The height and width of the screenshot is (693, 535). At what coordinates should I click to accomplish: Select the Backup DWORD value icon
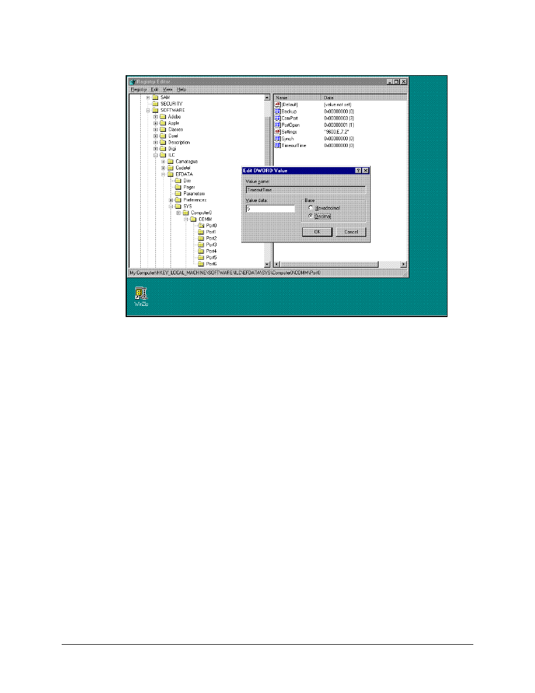tap(277, 111)
